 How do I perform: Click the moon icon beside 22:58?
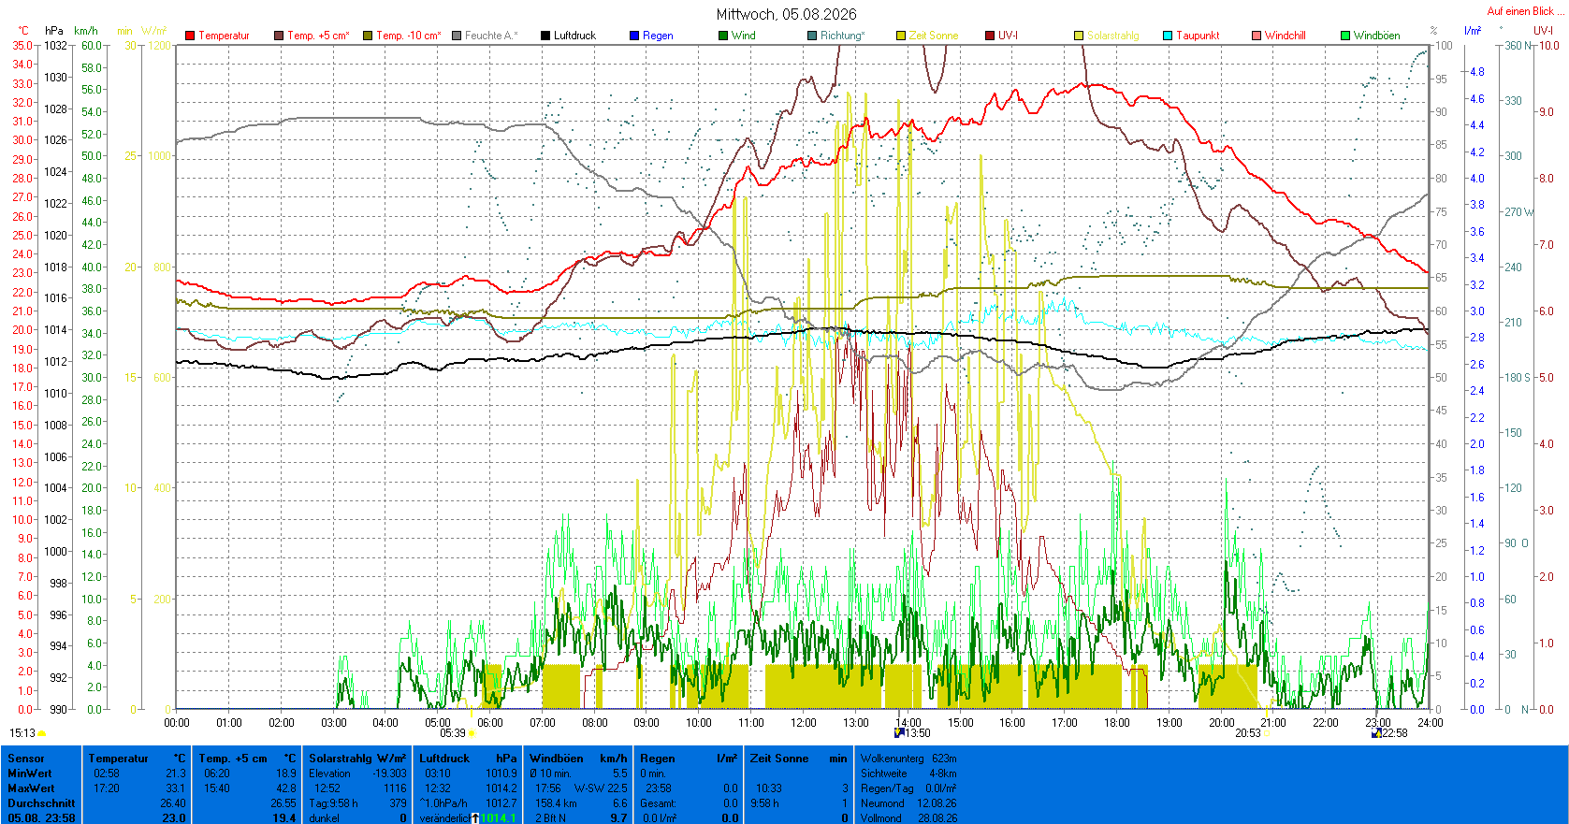coord(1376,733)
